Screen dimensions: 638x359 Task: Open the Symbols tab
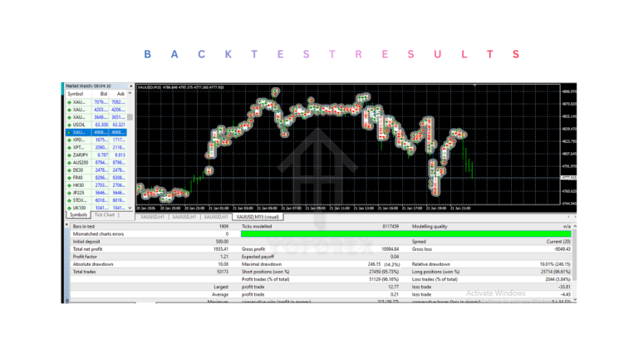78,215
